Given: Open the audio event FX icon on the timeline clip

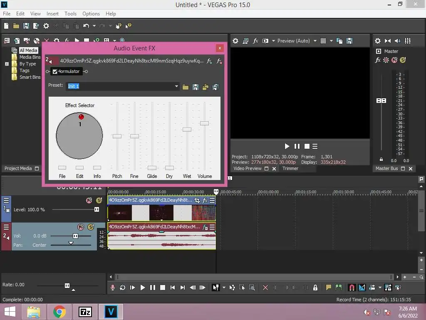Looking at the screenshot, I should pos(205,227).
